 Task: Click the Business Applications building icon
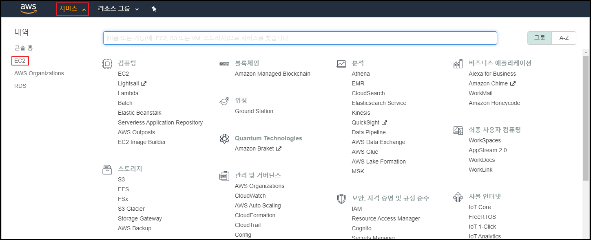pos(458,64)
